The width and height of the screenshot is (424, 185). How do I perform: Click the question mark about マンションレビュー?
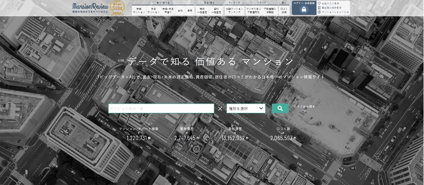pos(319,13)
